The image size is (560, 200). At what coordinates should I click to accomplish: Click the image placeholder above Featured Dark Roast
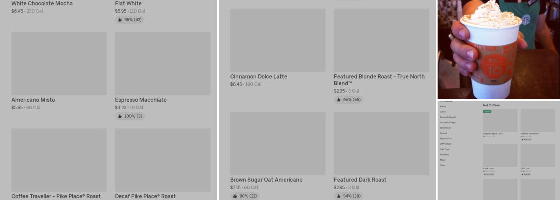click(381, 144)
